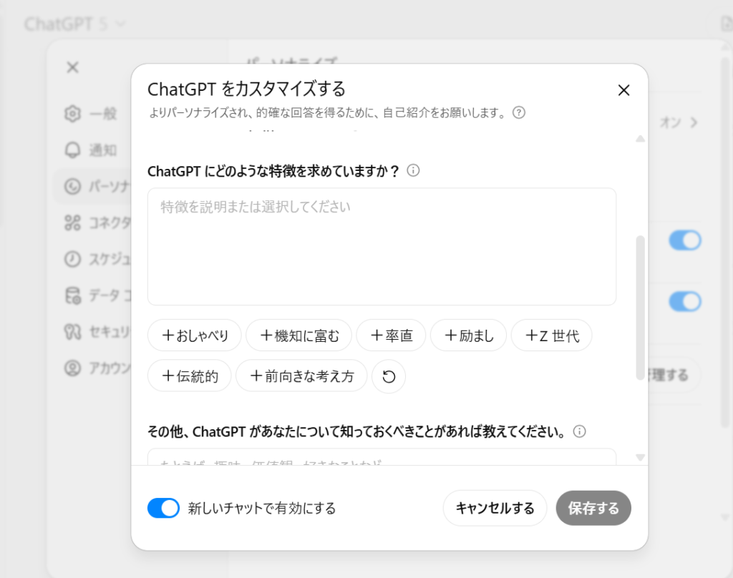
Task: Open the ChatGPT 5 model dropdown
Action: (74, 24)
